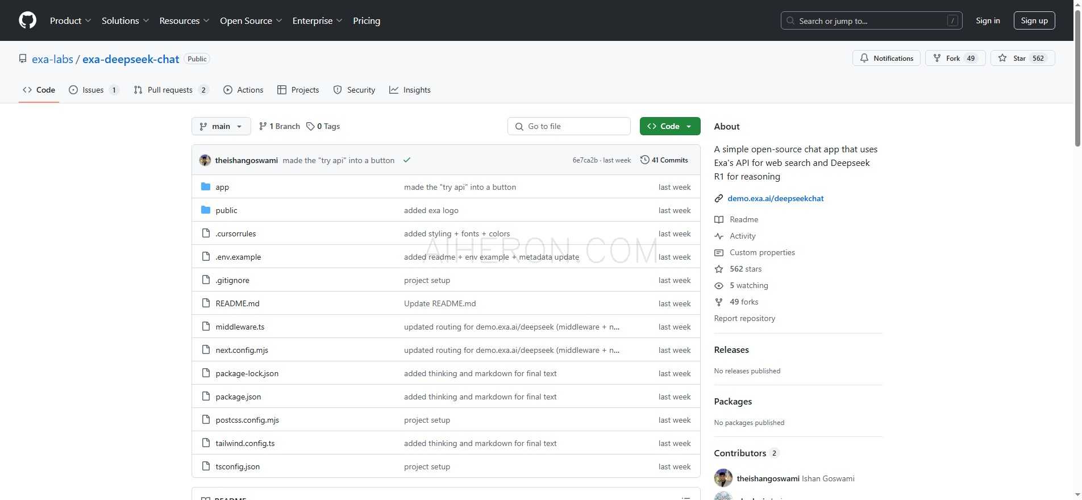Expand the Open Source menu
The height and width of the screenshot is (500, 1082).
(251, 20)
